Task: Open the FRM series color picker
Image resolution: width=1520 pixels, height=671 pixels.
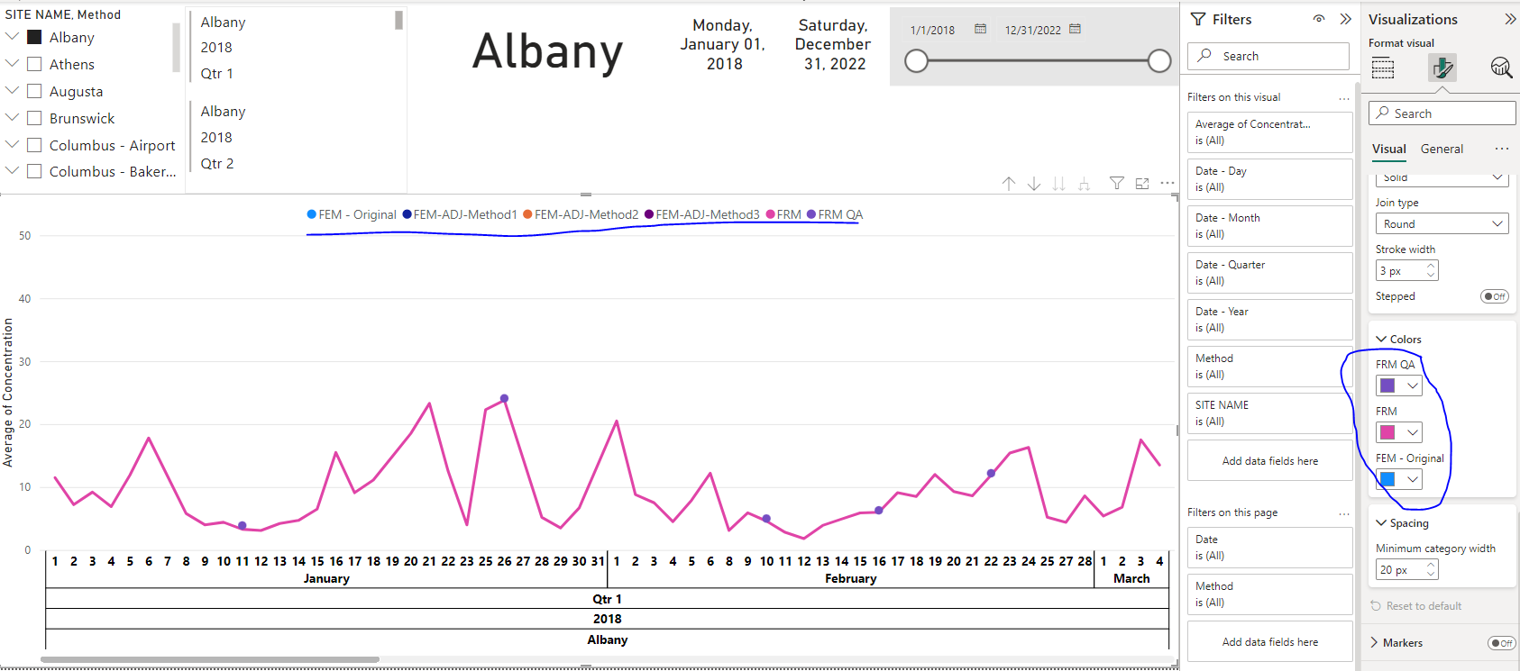Action: 1399,432
